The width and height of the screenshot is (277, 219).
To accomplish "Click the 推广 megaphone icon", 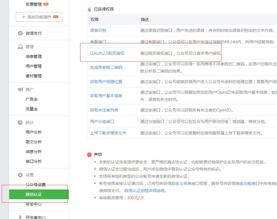I will pos(20,90).
